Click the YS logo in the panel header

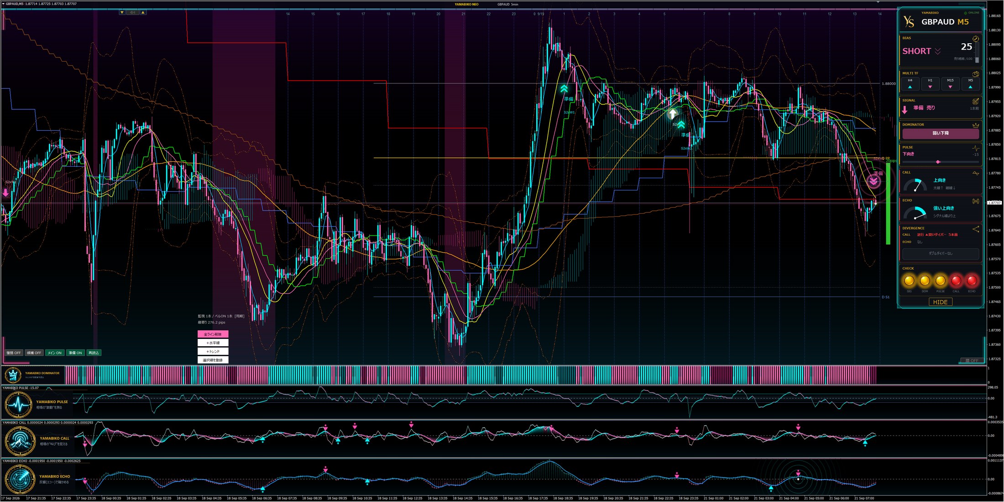[909, 21]
